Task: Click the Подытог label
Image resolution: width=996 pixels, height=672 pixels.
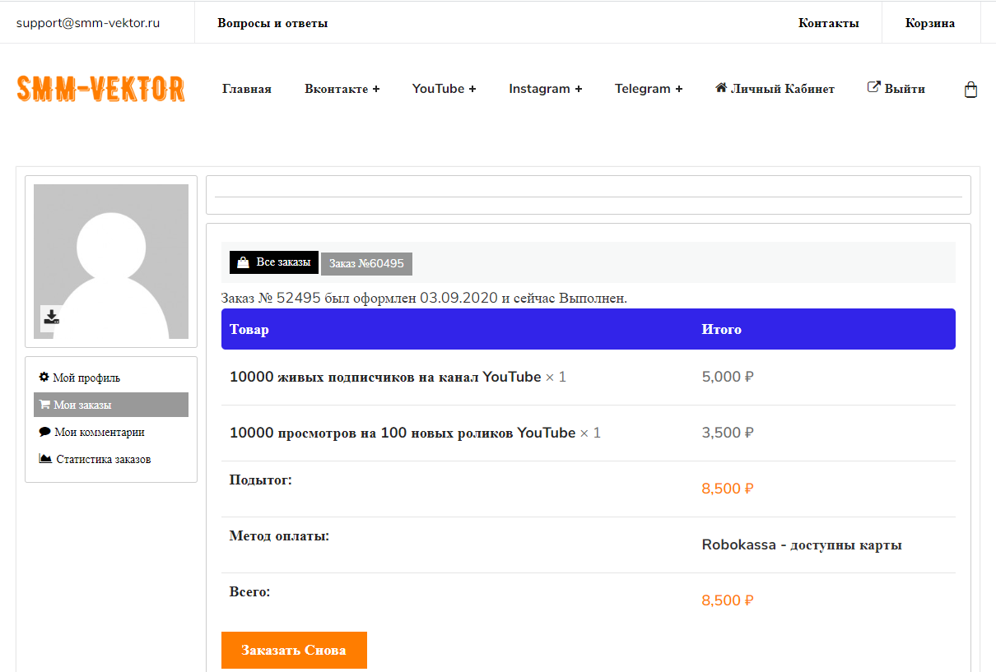Action: [x=261, y=480]
